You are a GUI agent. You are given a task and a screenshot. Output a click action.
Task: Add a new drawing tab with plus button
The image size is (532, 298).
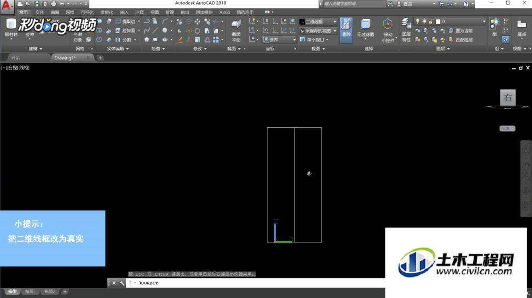point(100,58)
